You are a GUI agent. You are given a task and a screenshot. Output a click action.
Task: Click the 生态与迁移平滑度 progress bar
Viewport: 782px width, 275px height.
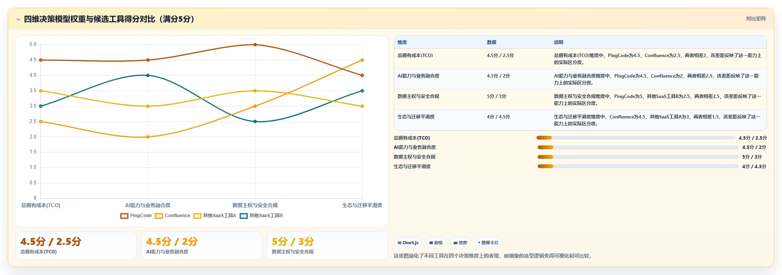pyautogui.click(x=638, y=167)
